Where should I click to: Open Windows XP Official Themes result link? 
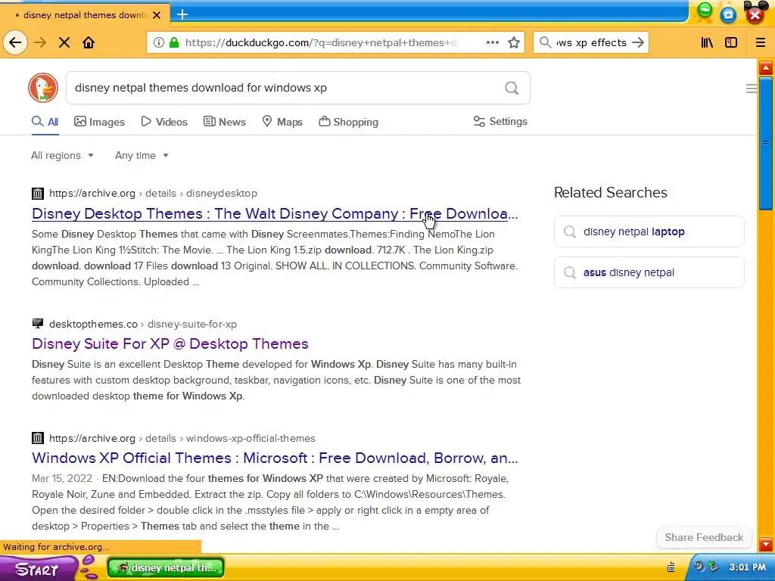pyautogui.click(x=275, y=458)
